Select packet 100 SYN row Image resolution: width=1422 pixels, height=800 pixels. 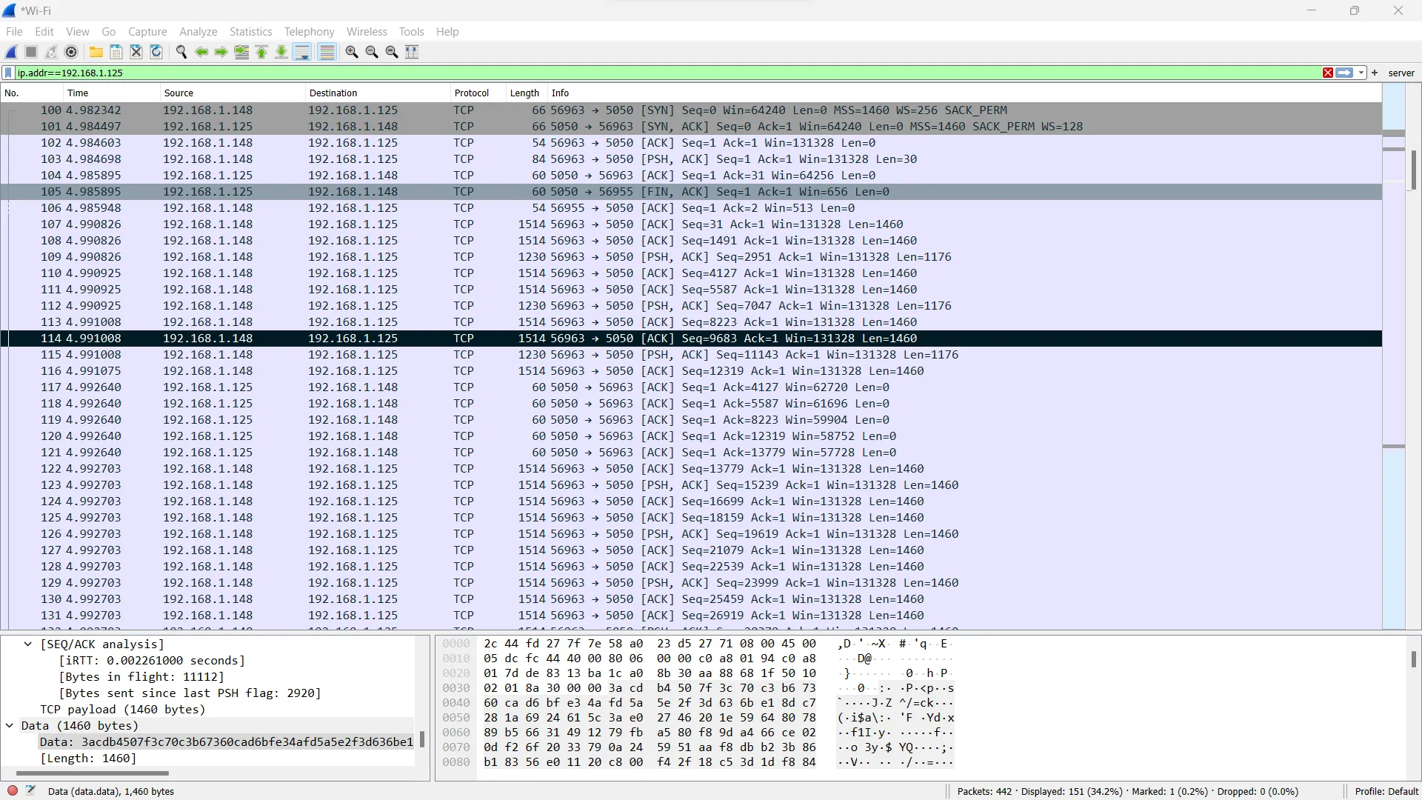pos(691,110)
